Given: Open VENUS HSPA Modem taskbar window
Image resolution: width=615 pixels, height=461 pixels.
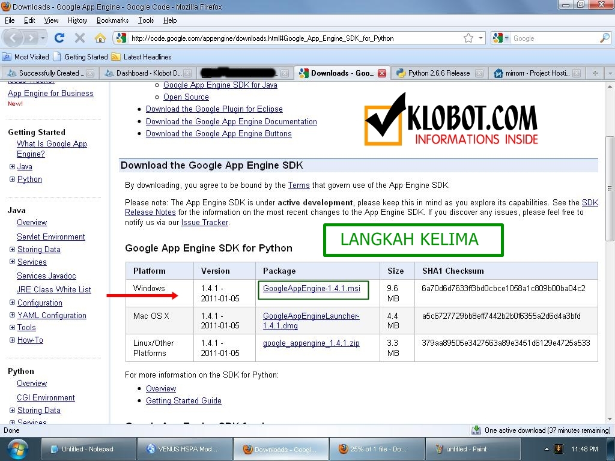Looking at the screenshot, I should pos(185,449).
